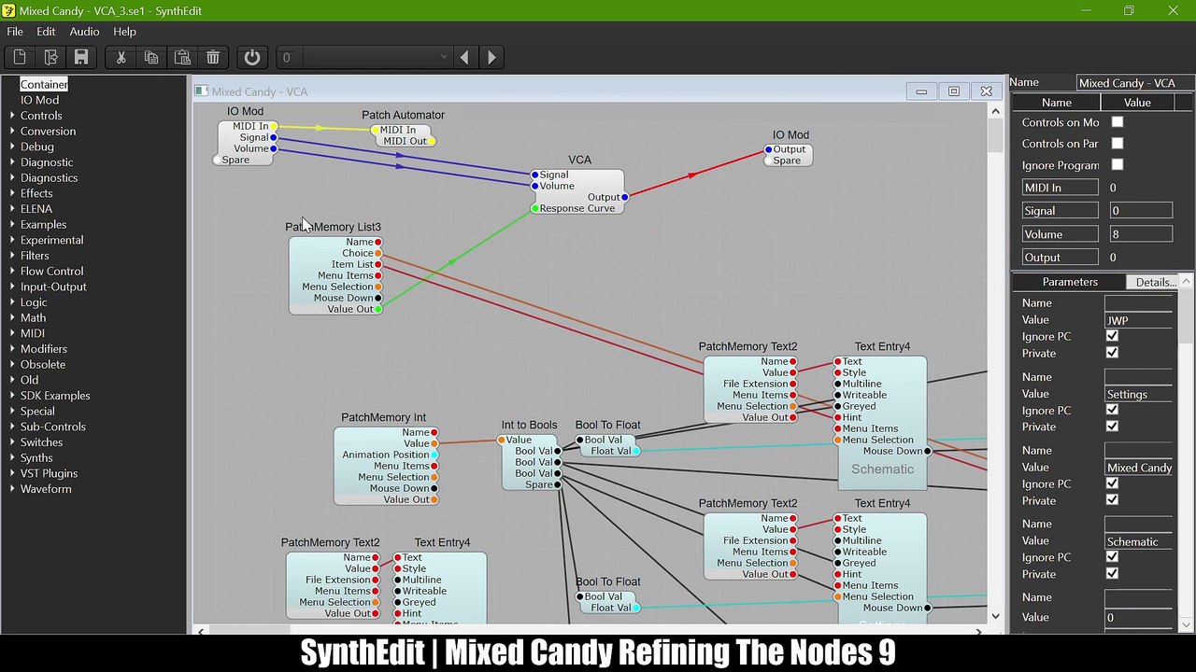Click the SynthEdit app icon in title bar

point(8,10)
